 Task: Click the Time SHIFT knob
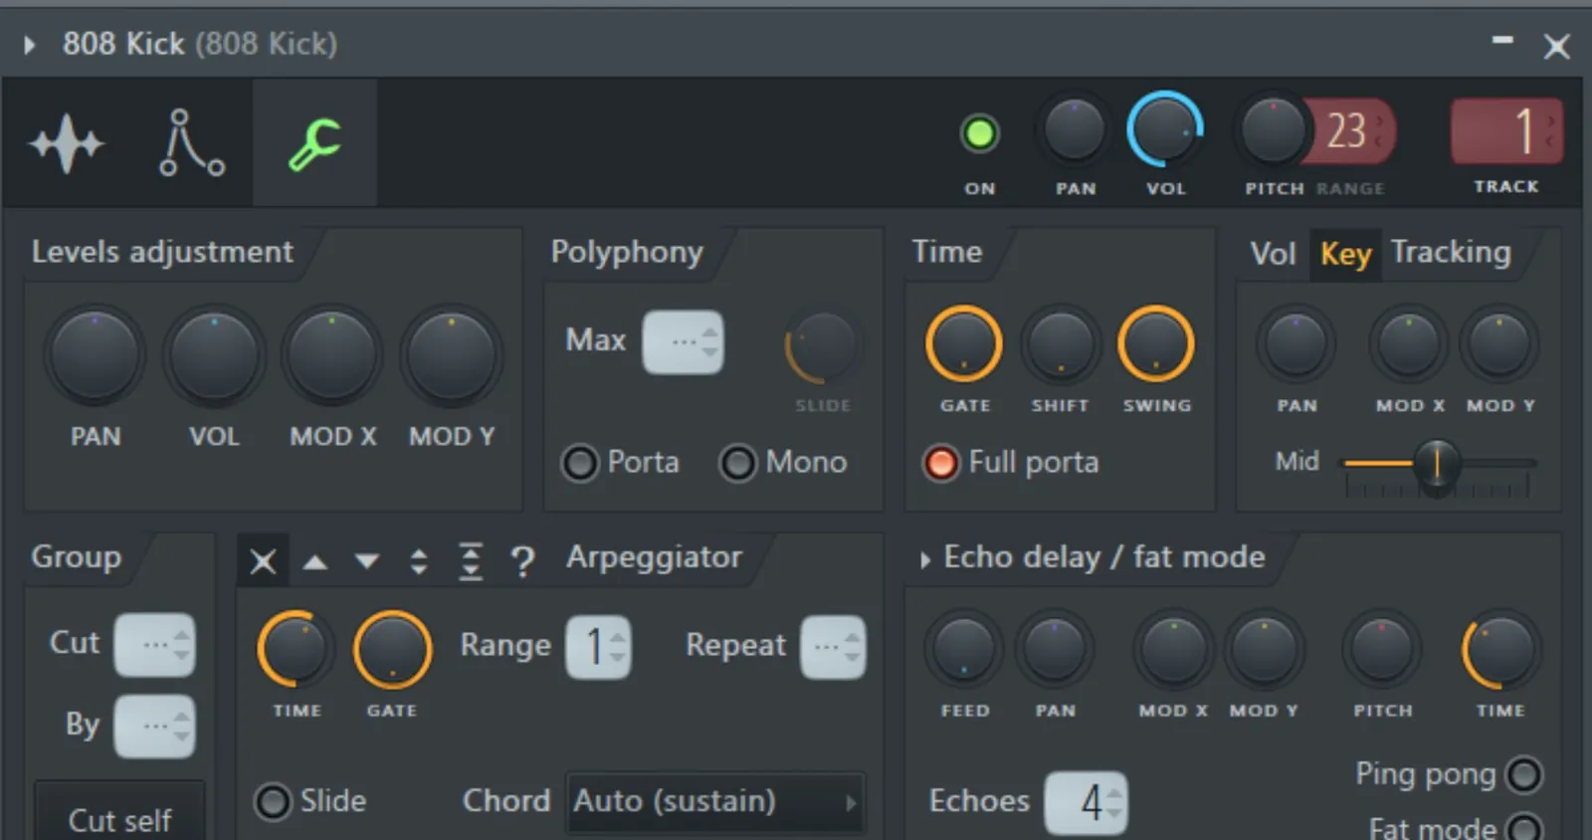(1060, 344)
